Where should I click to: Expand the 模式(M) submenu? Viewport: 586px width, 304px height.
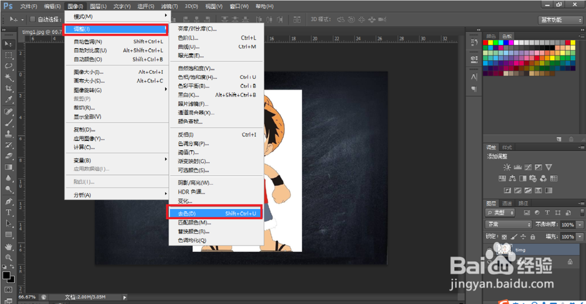point(117,16)
